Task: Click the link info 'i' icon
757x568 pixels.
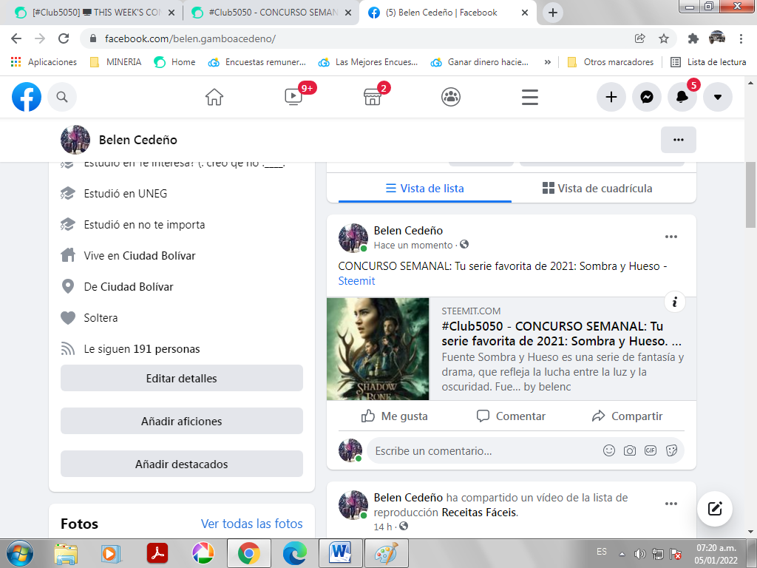Action: (674, 302)
